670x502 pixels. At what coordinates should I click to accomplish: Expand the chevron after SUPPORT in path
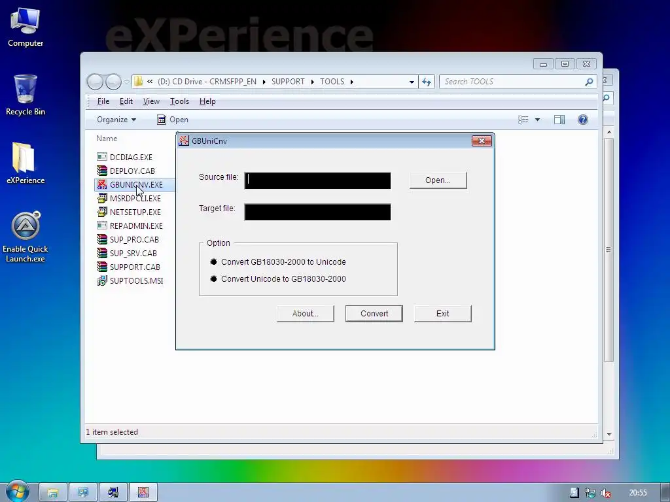pos(312,82)
